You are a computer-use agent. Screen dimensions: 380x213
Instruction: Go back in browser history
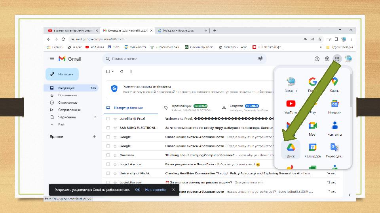pos(49,39)
